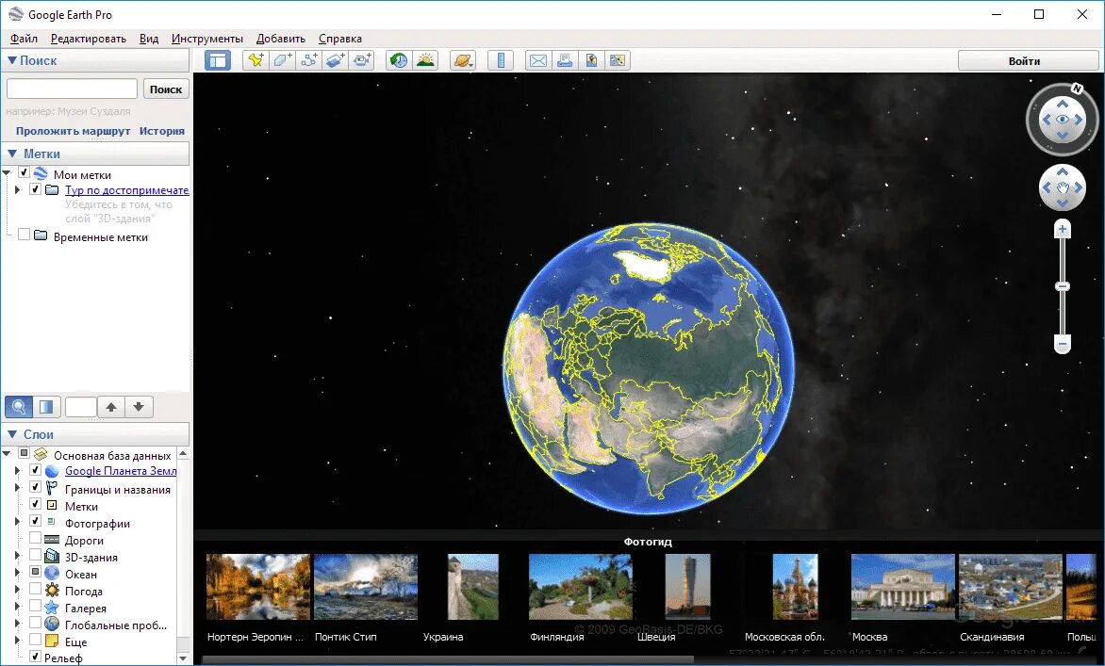
Task: Check the 3D-здания layer
Action: coord(34,556)
